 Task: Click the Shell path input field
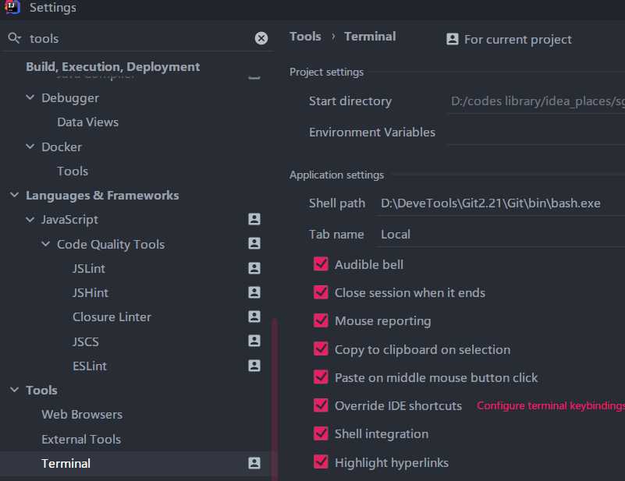499,203
